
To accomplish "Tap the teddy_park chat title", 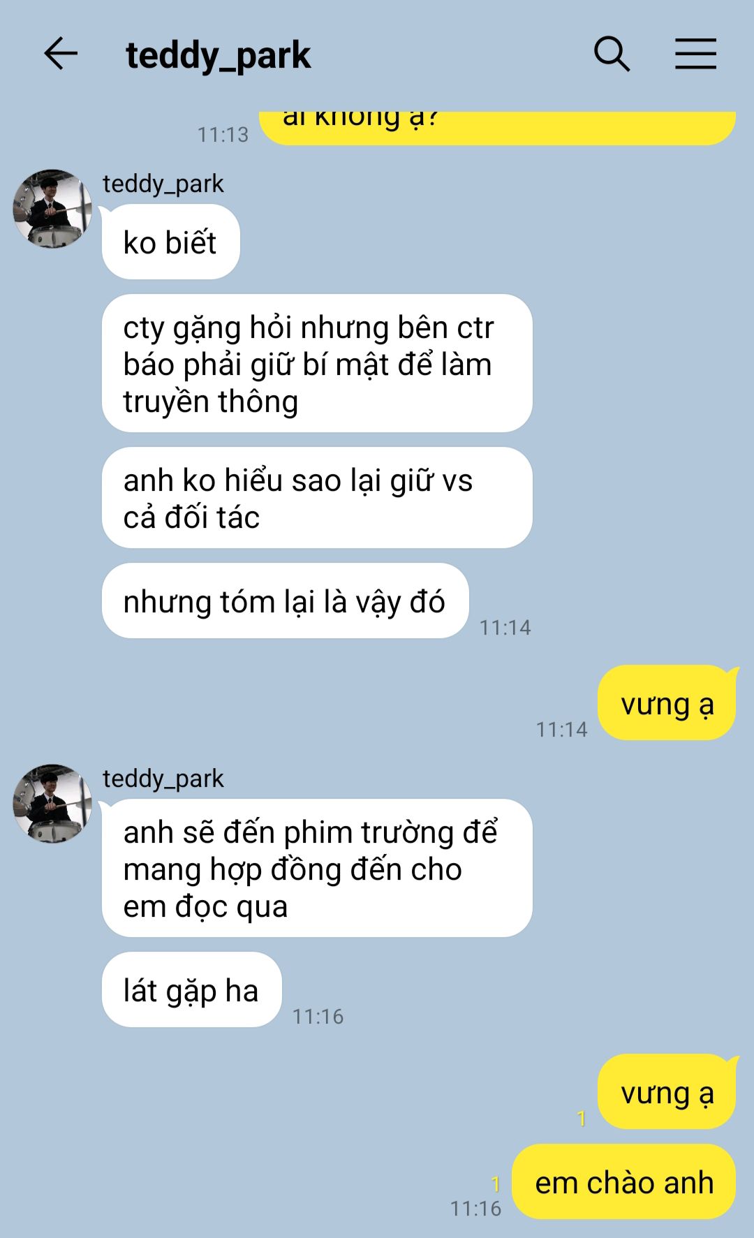I will pyautogui.click(x=218, y=55).
